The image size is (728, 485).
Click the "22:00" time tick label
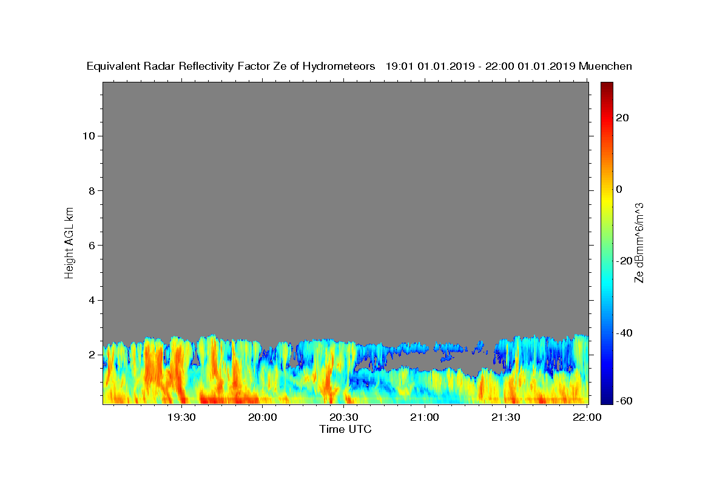point(587,417)
